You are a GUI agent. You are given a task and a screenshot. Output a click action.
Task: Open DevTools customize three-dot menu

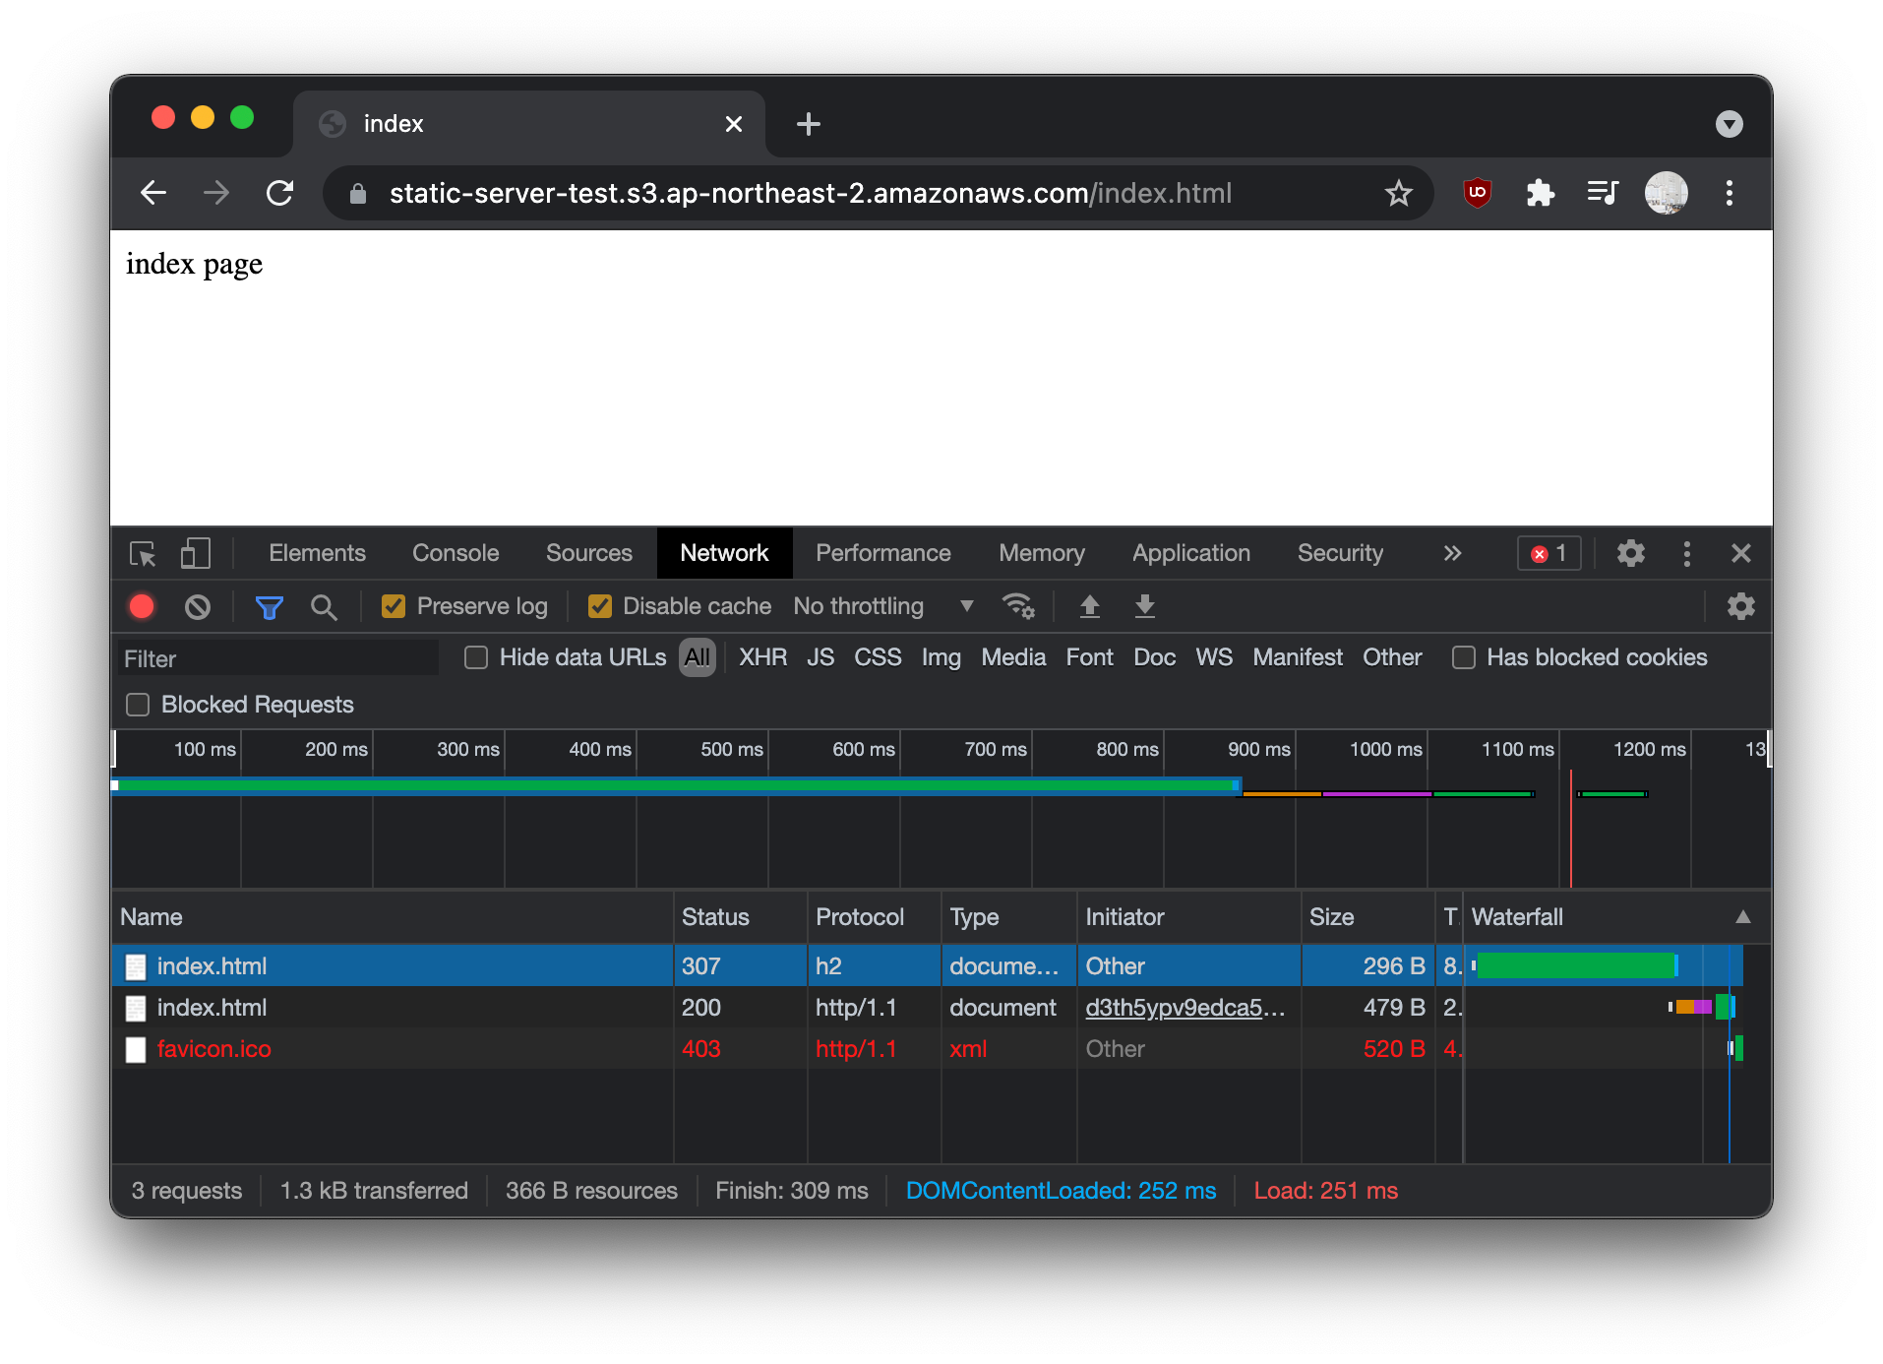point(1686,553)
